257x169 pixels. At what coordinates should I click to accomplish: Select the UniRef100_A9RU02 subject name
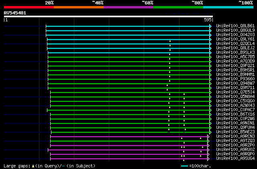(235, 150)
